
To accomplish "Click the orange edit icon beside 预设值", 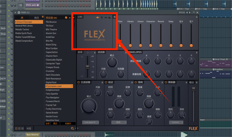I will (x=66, y=18).
